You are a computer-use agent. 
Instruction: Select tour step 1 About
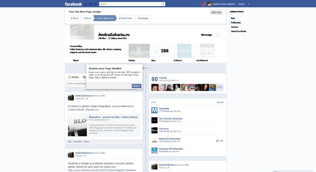(75, 18)
